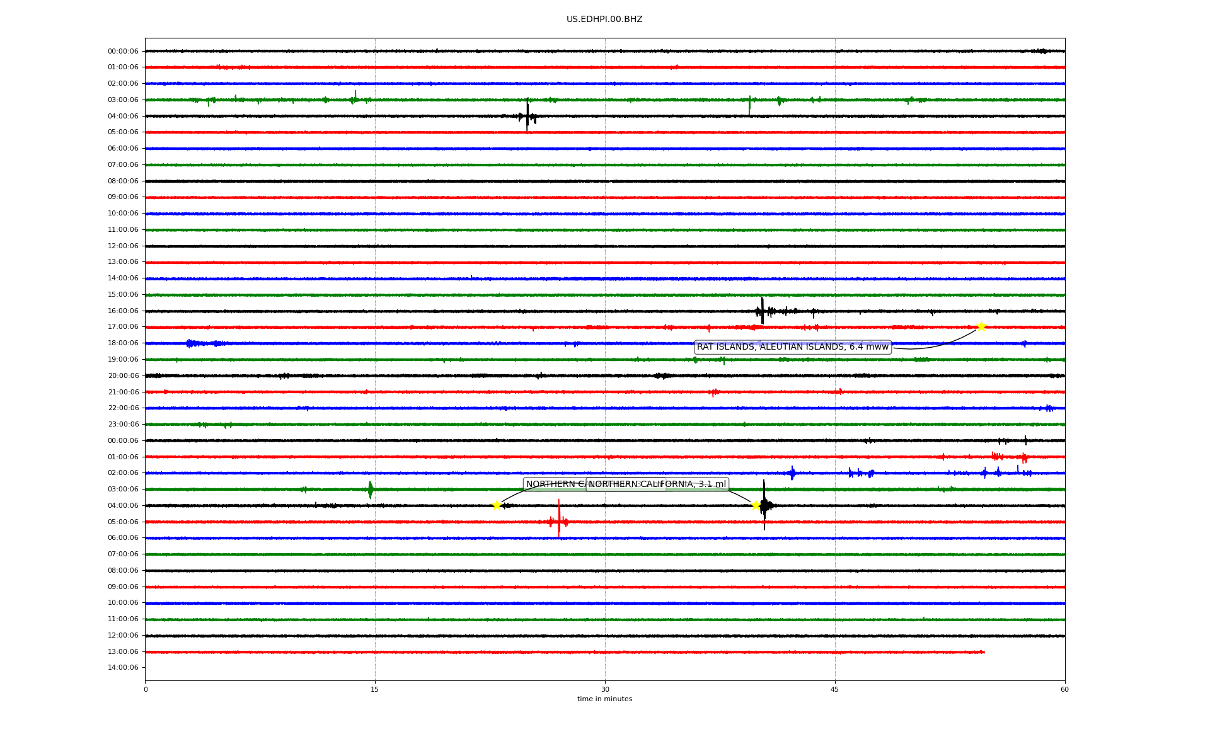Click the plot title US.EDHPI.00.BHZ

[604, 20]
